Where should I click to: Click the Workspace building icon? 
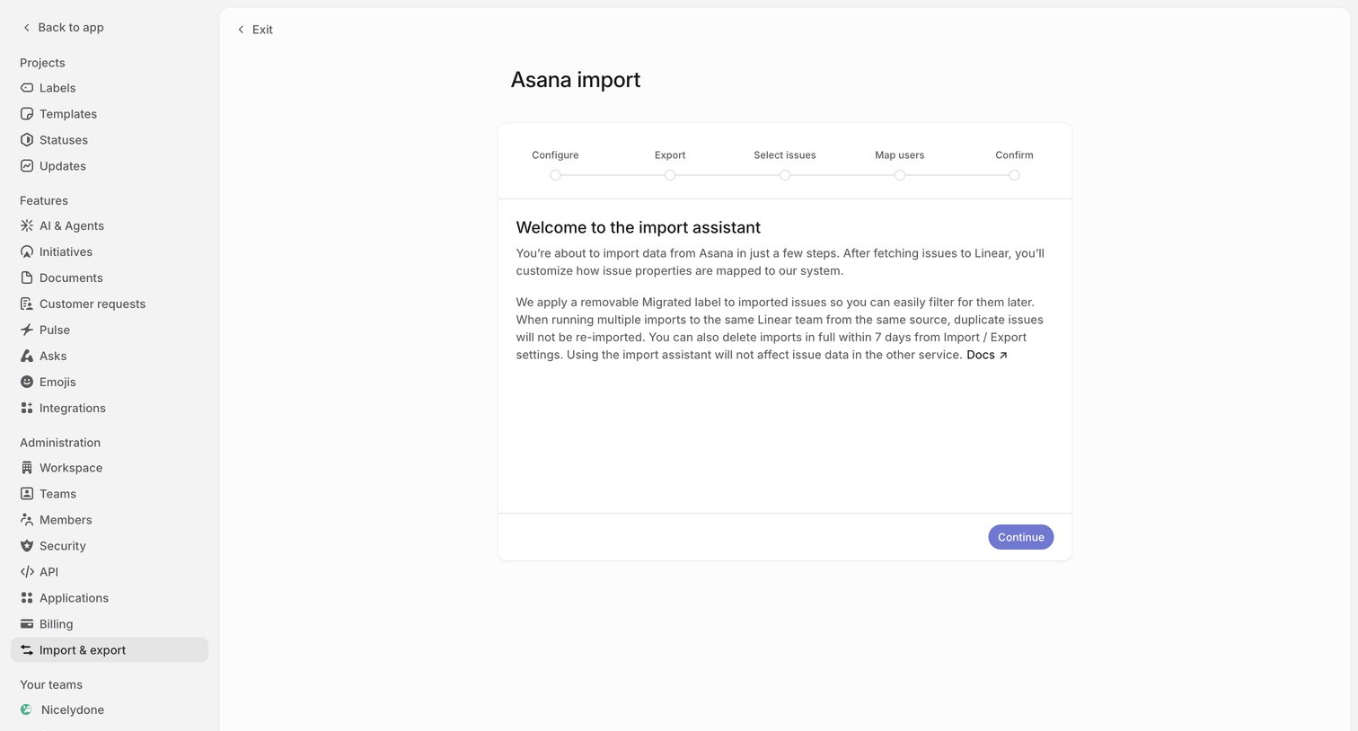coord(27,468)
